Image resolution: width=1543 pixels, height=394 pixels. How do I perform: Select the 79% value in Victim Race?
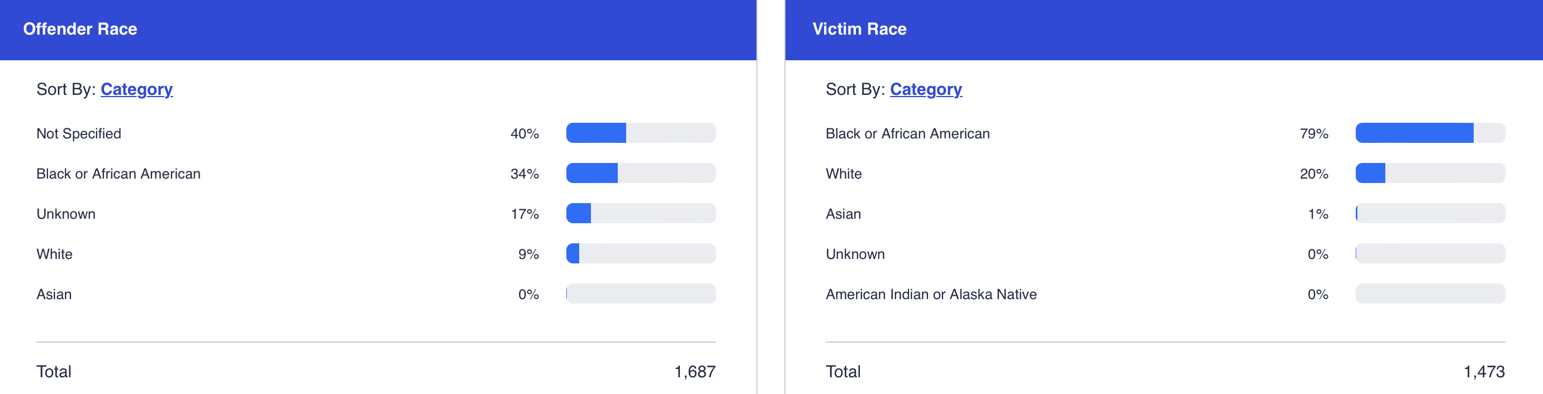(x=1314, y=133)
